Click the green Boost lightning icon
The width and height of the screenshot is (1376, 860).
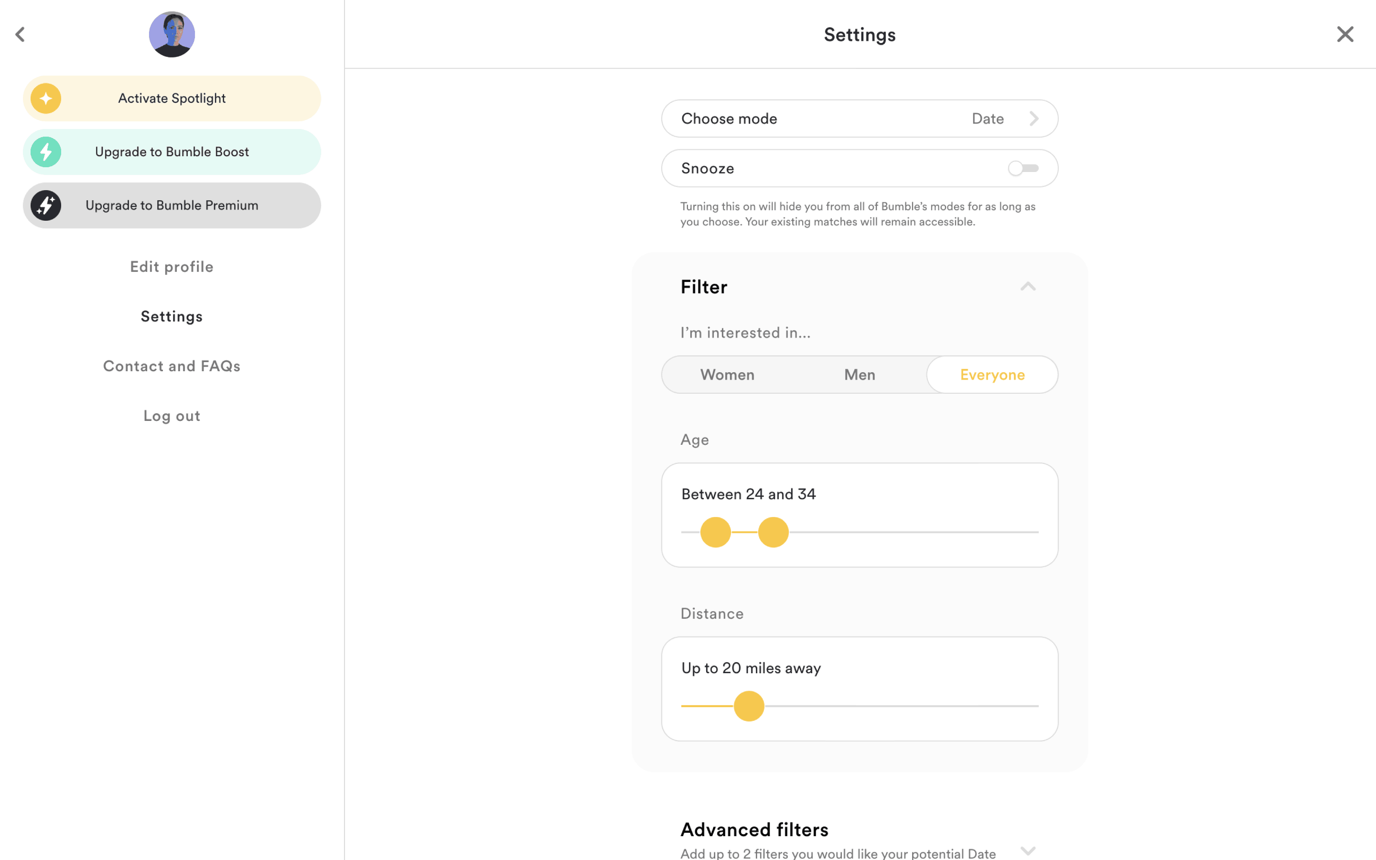[x=46, y=152]
